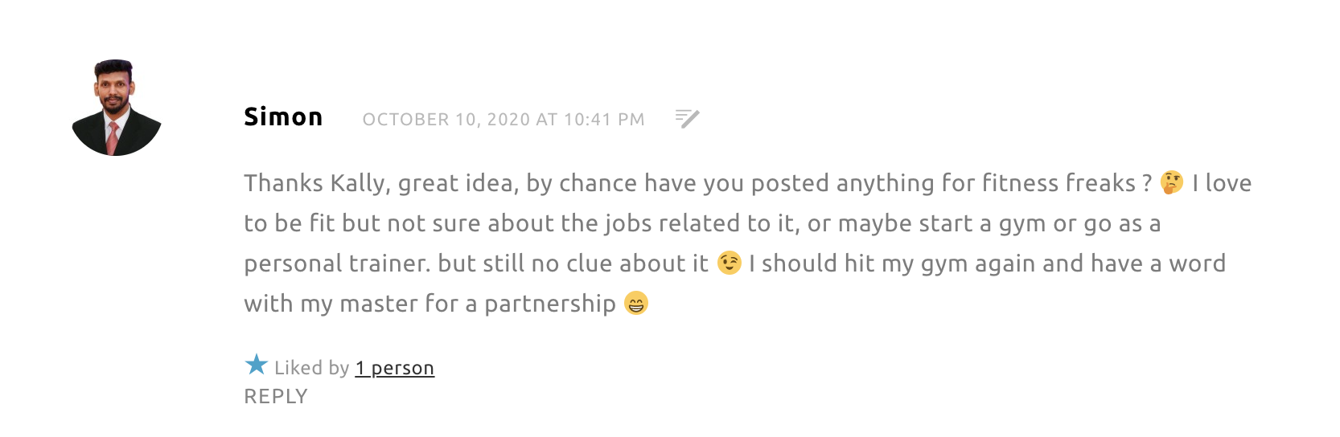Click the word 'master' in last line

pyautogui.click(x=378, y=304)
